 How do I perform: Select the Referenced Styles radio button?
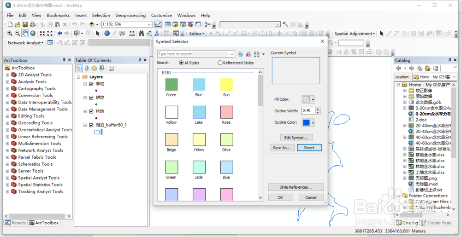click(x=220, y=63)
